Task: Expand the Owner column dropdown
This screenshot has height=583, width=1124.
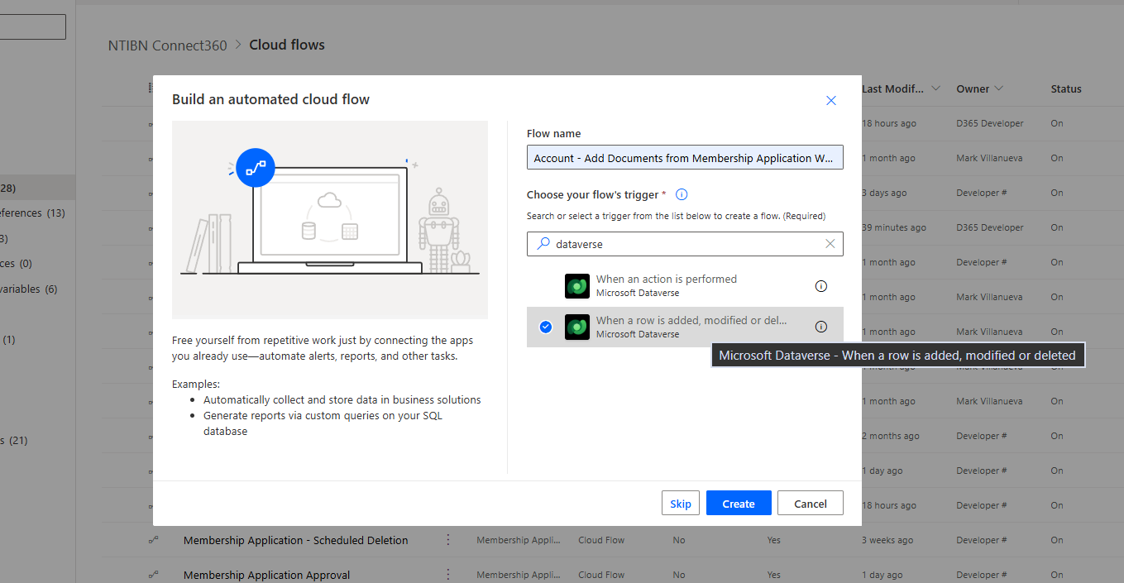Action: [998, 88]
